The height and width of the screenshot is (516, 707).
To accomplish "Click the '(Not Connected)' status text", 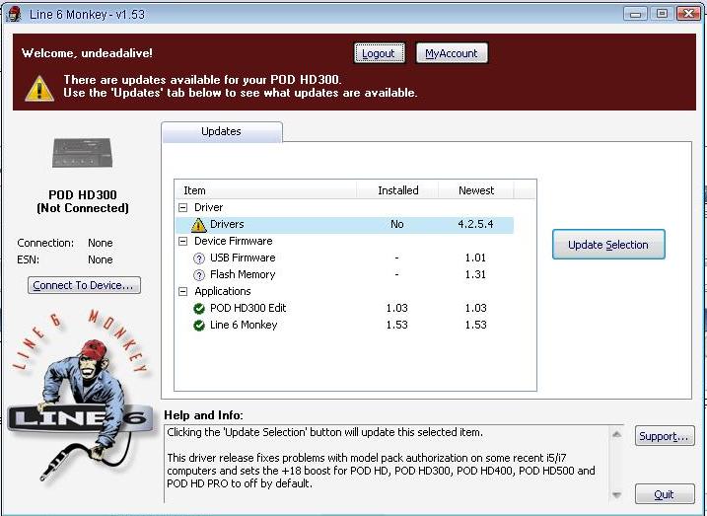I will point(83,208).
